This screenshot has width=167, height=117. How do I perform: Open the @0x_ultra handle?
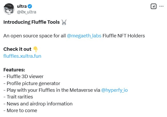pos(27,12)
